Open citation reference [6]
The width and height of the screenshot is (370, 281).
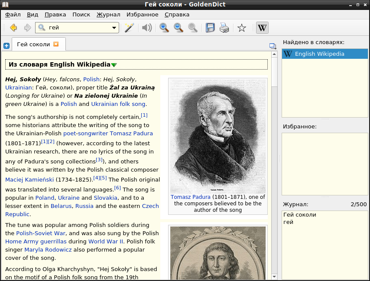[x=117, y=188]
